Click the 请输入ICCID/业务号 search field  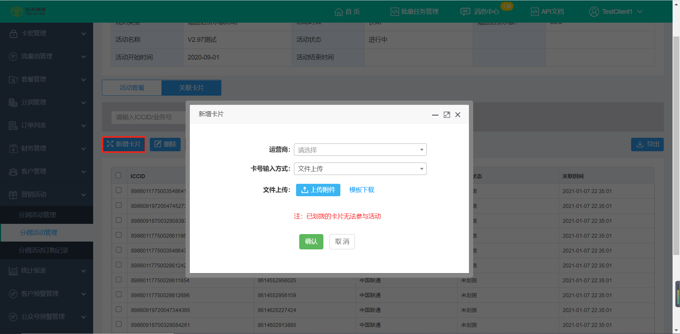tap(149, 117)
